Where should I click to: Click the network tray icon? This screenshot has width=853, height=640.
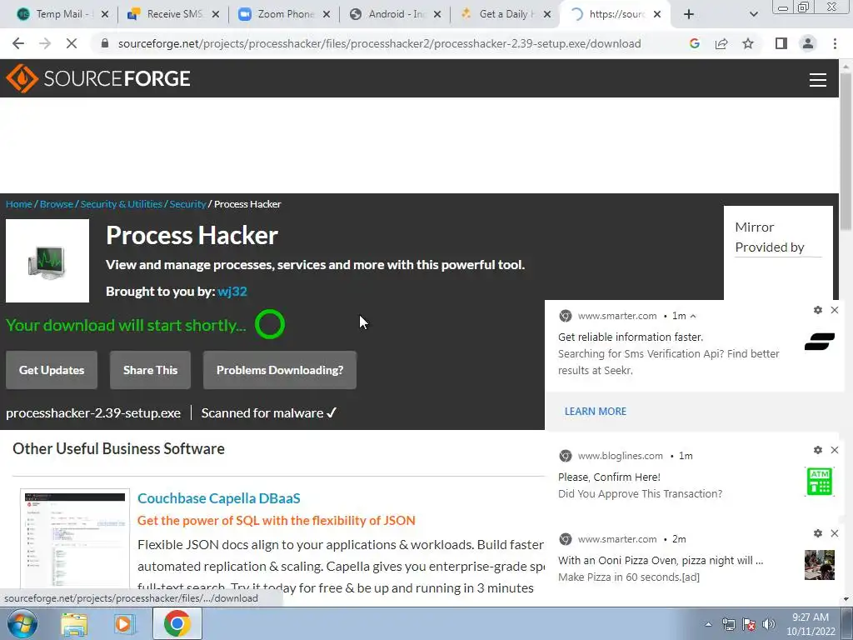click(728, 624)
